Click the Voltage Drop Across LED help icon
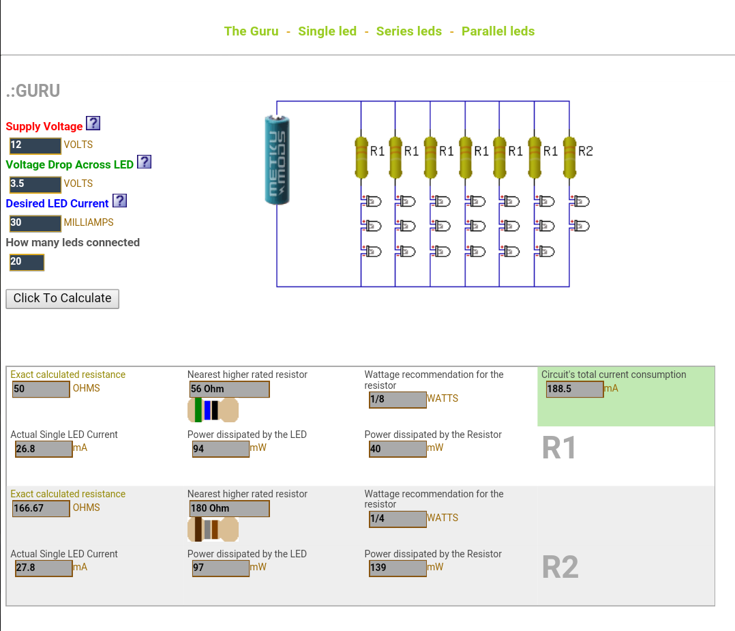735x631 pixels. (x=144, y=162)
